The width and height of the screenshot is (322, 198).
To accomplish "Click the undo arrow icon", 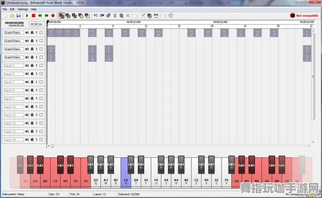I will pyautogui.click(x=96, y=16).
